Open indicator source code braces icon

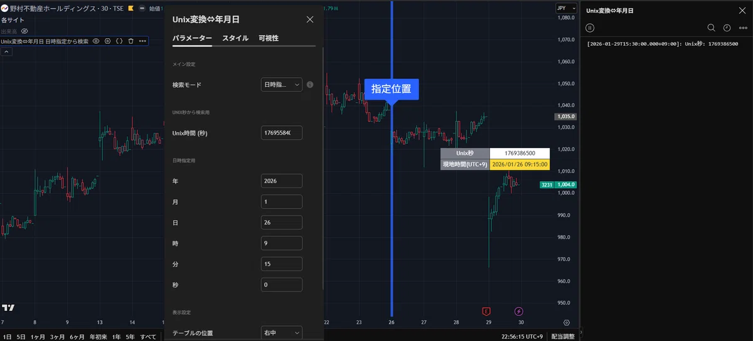(x=119, y=41)
